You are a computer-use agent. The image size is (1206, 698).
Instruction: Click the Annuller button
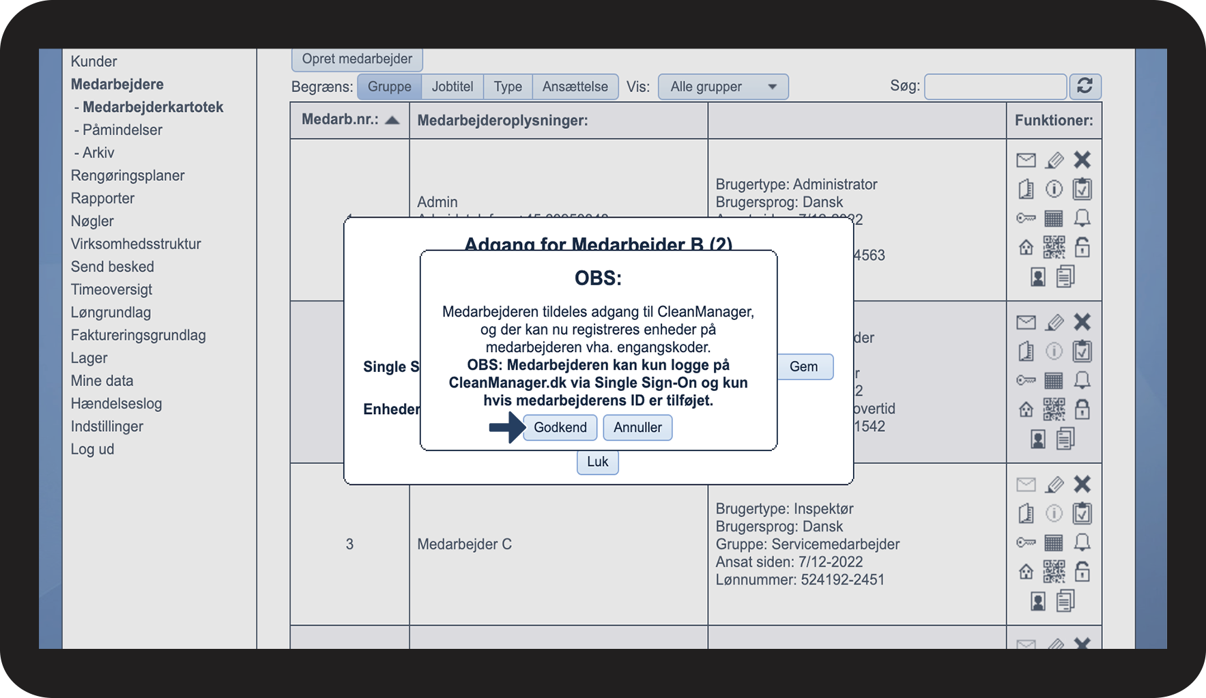(637, 427)
